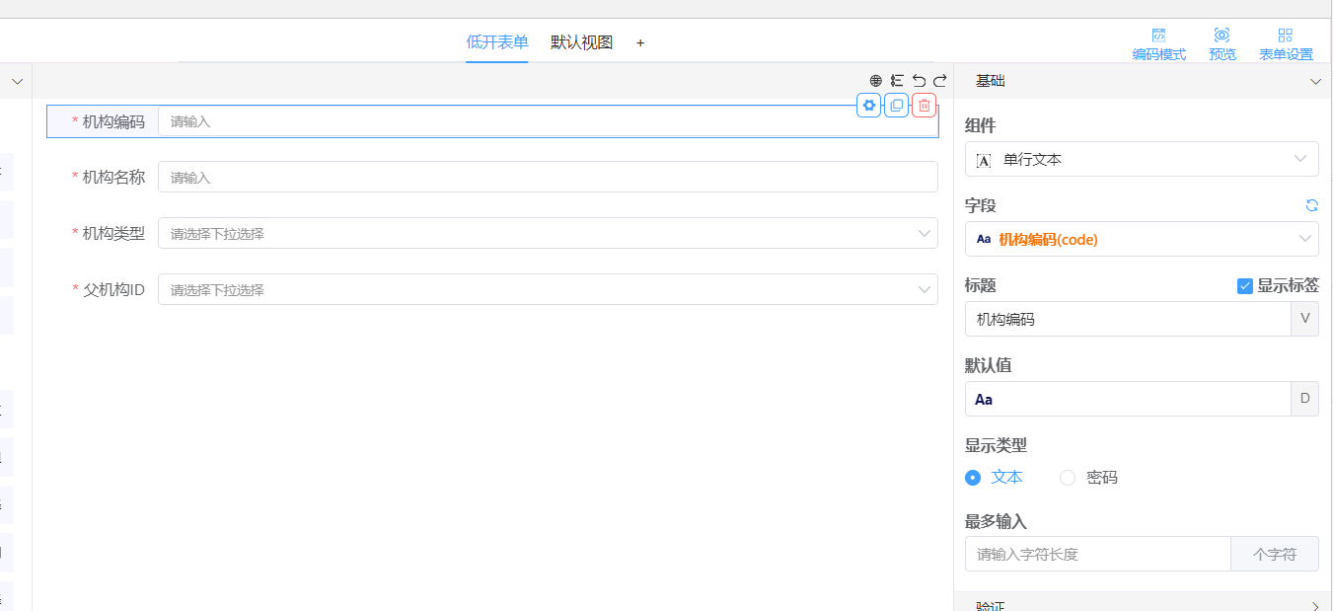This screenshot has width=1333, height=611.
Task: Click the undo arrow icon
Action: pos(919,81)
